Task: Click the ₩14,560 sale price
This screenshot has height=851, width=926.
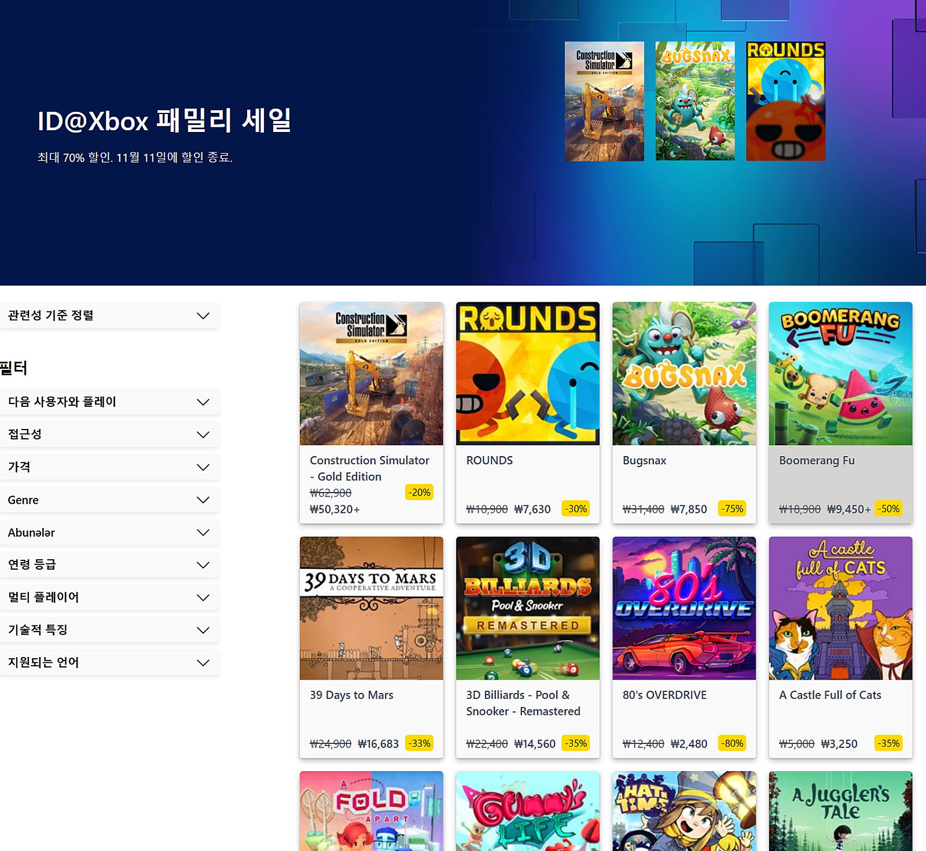Action: tap(535, 744)
